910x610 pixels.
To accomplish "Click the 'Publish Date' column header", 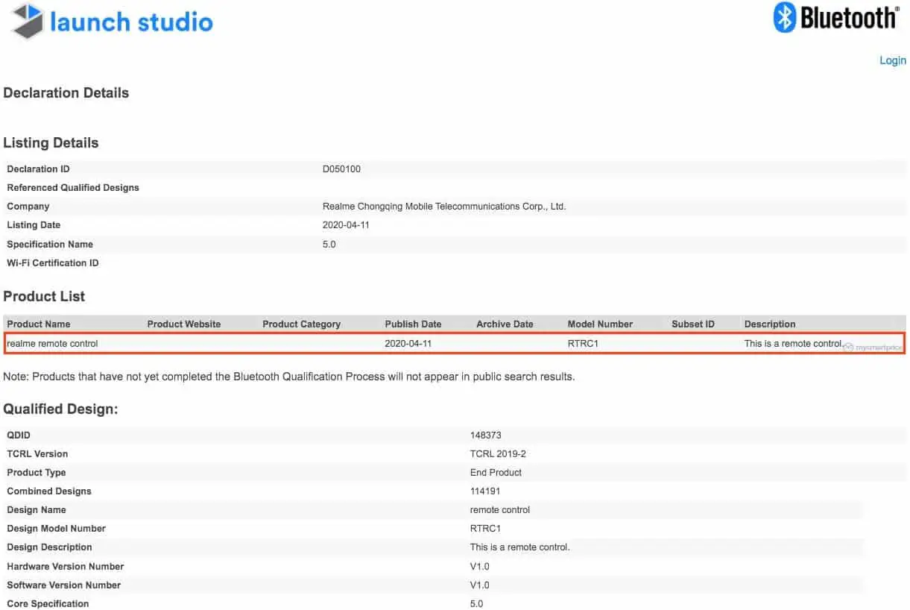I will pyautogui.click(x=413, y=324).
